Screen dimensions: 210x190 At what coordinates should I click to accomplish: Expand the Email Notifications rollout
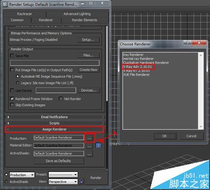55,117
